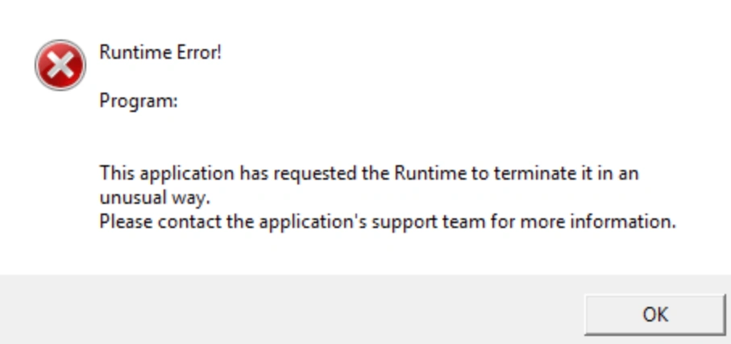Click the word "Please" in the last line
Image resolution: width=731 pixels, height=344 pixels.
[126, 222]
